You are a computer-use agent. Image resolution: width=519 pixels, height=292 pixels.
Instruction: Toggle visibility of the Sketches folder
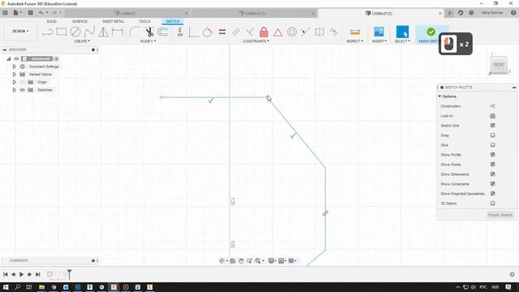[x=23, y=90]
